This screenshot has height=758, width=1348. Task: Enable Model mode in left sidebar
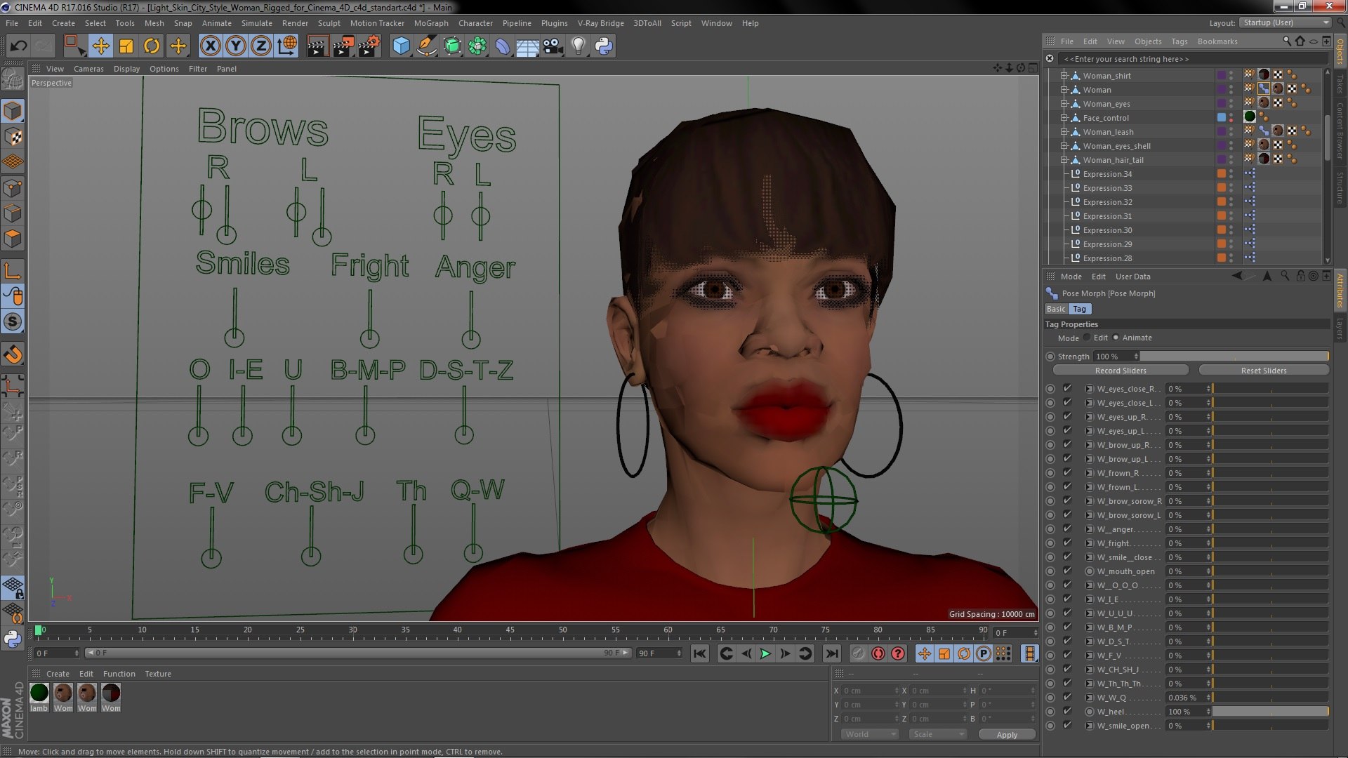[x=13, y=111]
